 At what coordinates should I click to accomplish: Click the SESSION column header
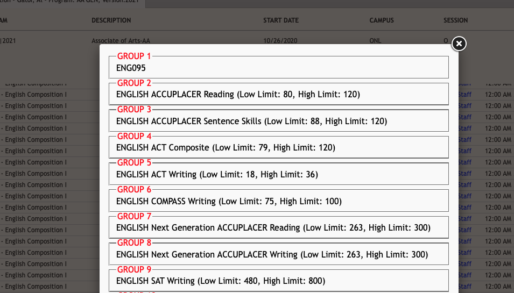click(x=456, y=20)
